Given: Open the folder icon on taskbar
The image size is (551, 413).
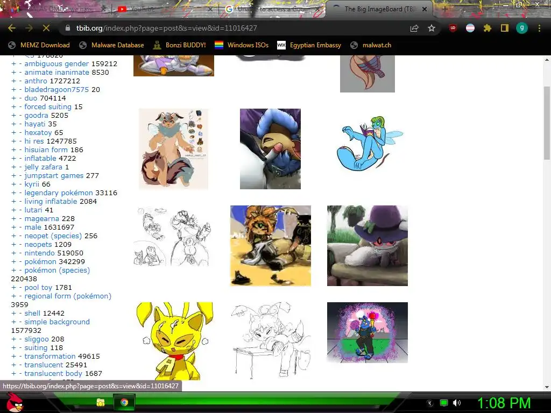Looking at the screenshot, I should pos(101,402).
